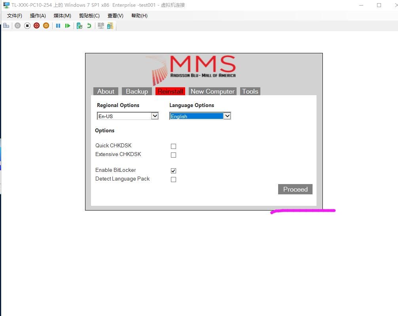
Task: Click the Extensive CHKDSK label
Action: tap(118, 154)
